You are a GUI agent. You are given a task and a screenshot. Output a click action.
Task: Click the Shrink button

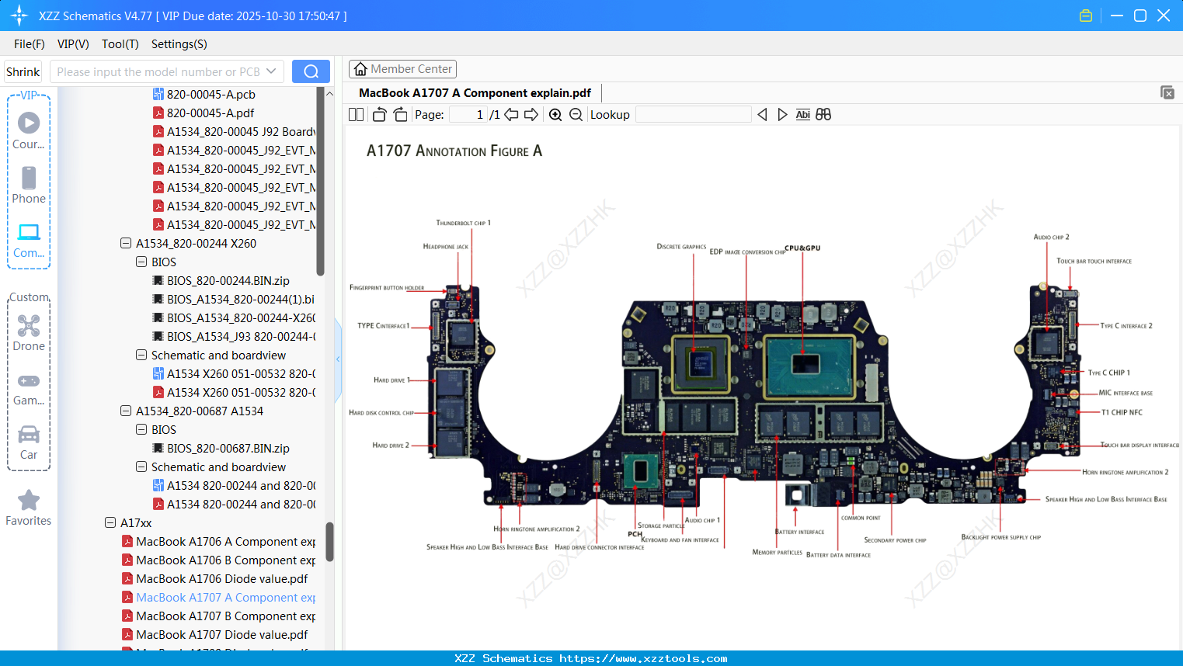[x=23, y=71]
